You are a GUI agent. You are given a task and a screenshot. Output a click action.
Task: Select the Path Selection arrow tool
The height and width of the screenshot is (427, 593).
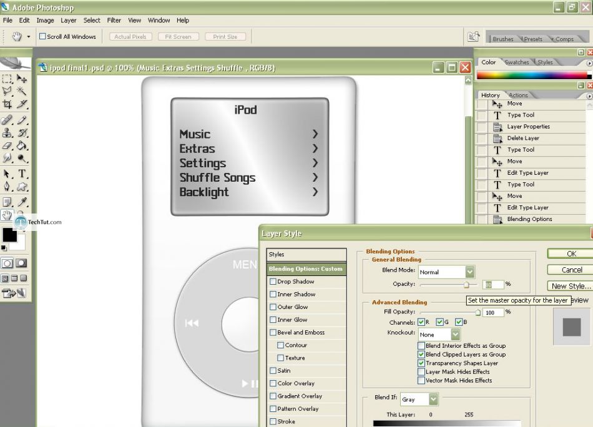click(7, 174)
